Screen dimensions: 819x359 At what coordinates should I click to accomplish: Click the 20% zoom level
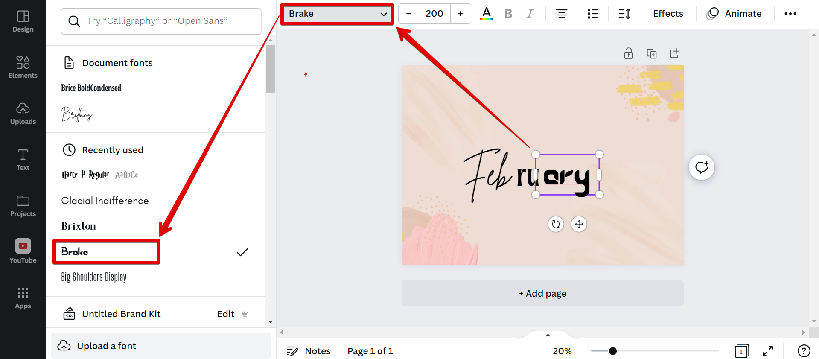(562, 351)
